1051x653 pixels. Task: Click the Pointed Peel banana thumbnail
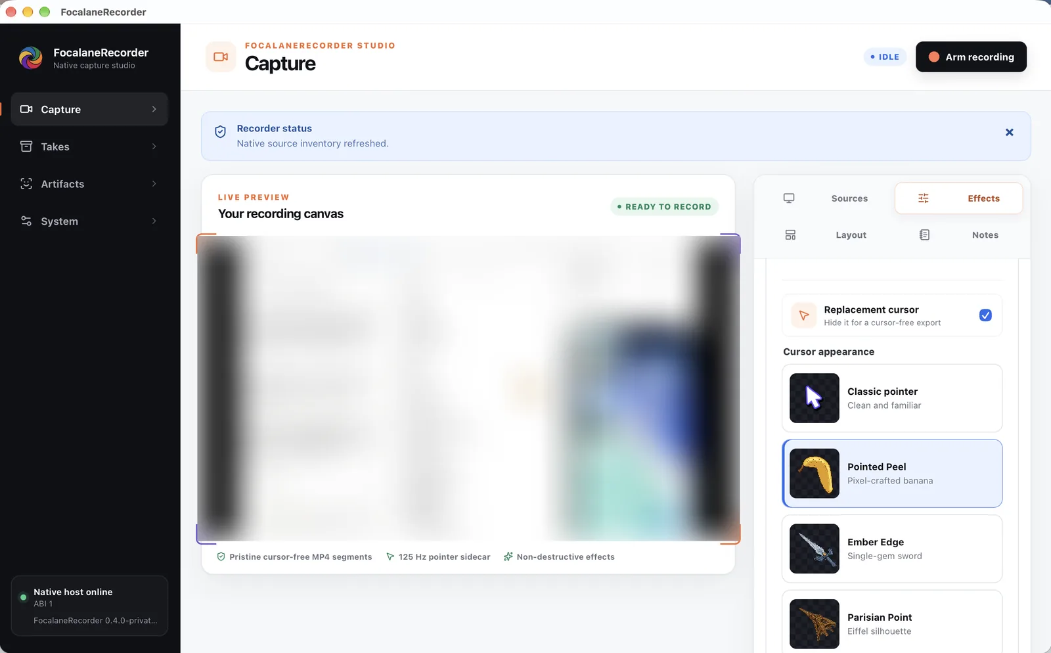(x=815, y=474)
